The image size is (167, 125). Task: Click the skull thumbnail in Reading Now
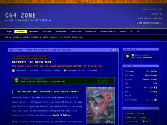coord(127,56)
